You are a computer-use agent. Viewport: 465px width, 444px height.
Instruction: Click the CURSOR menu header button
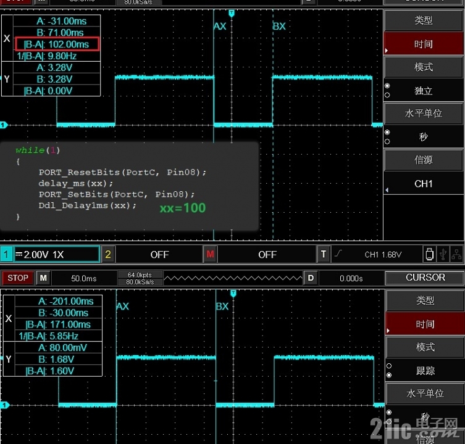pos(425,277)
